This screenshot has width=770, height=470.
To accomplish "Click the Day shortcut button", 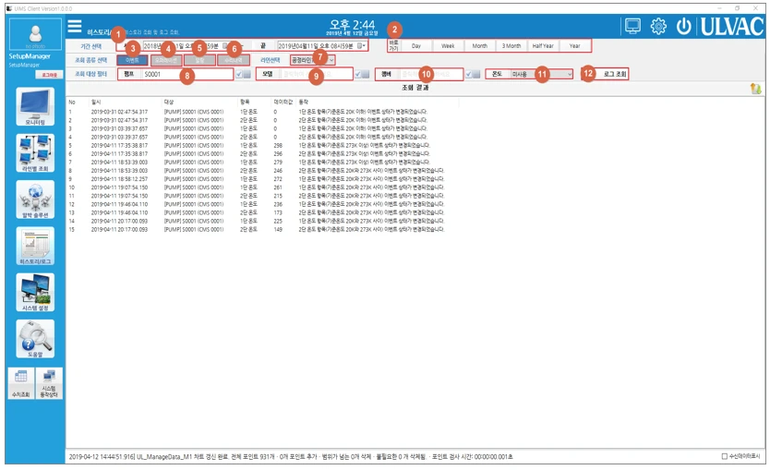I will click(x=416, y=45).
